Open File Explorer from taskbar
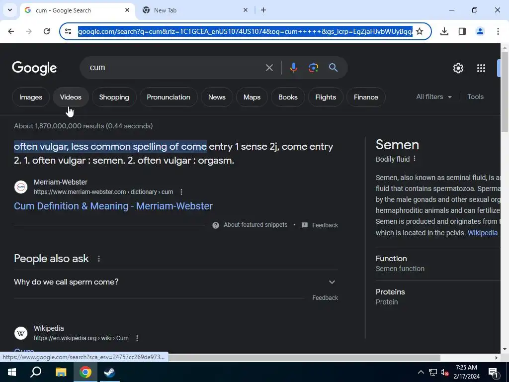 (61, 372)
